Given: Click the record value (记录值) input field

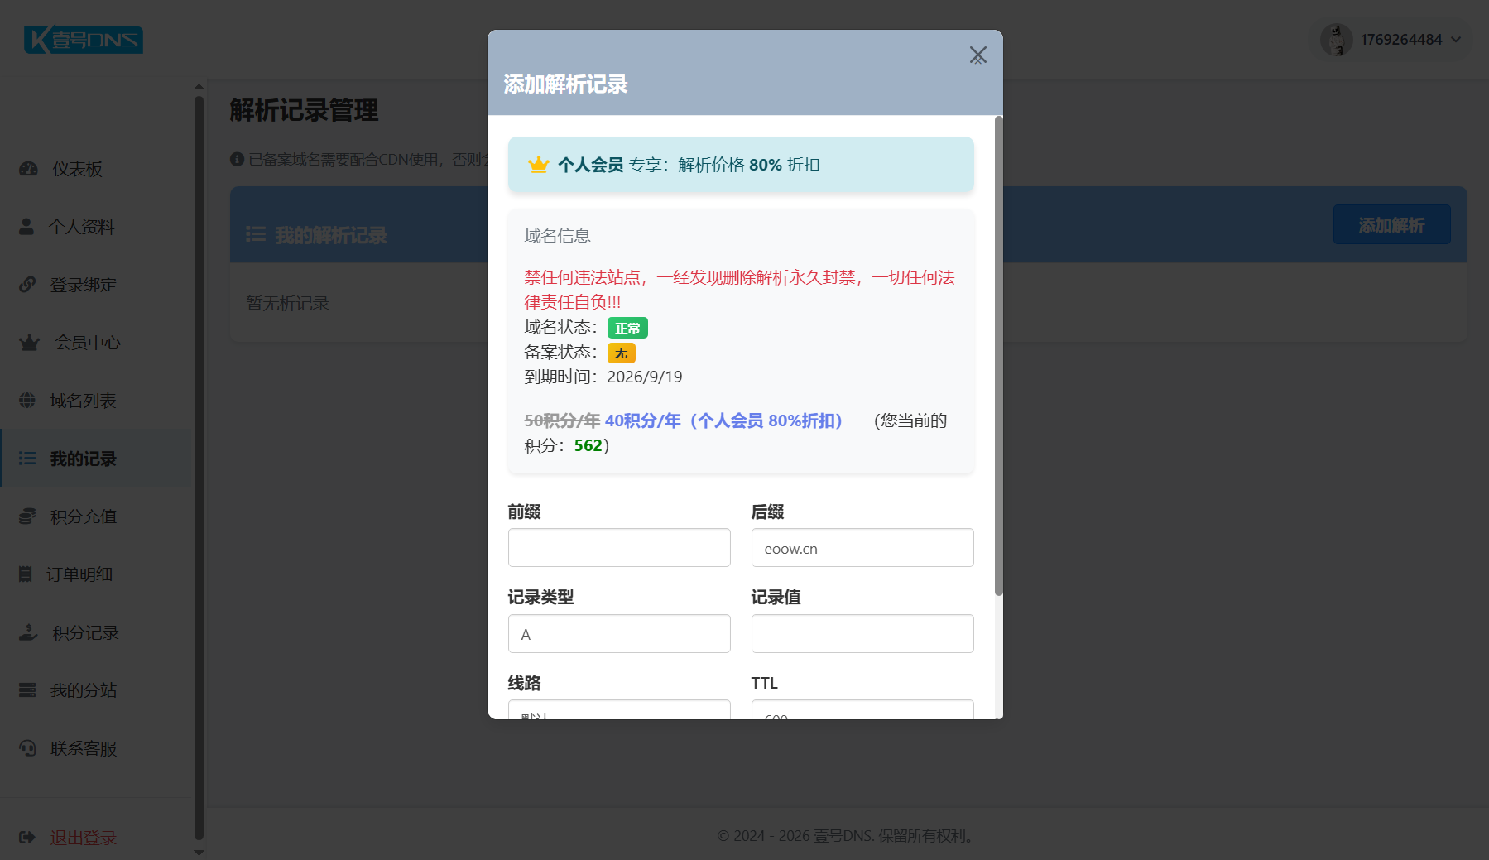Looking at the screenshot, I should 862,634.
